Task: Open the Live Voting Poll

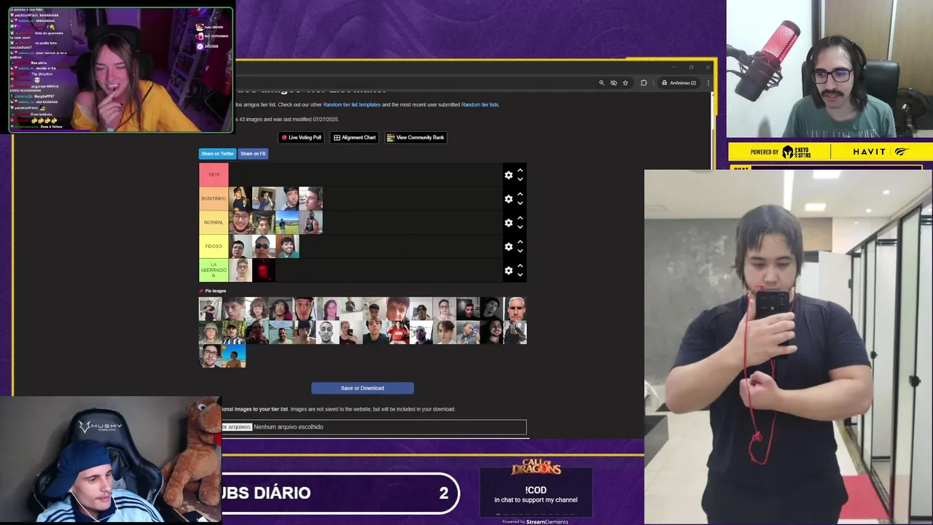Action: (x=302, y=137)
